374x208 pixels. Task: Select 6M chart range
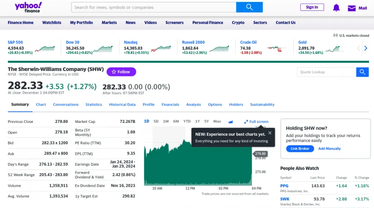(176, 121)
